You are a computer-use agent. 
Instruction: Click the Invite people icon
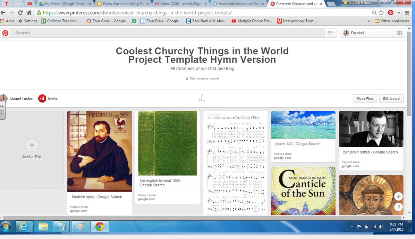tap(42, 98)
